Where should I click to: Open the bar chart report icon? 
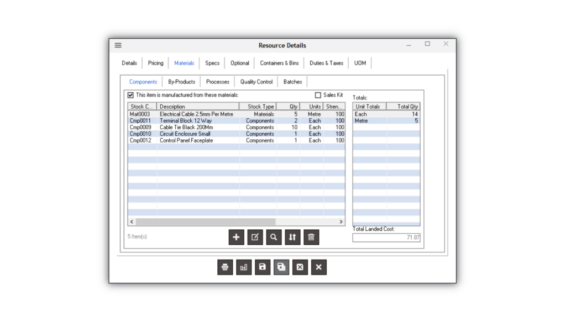[x=244, y=267]
